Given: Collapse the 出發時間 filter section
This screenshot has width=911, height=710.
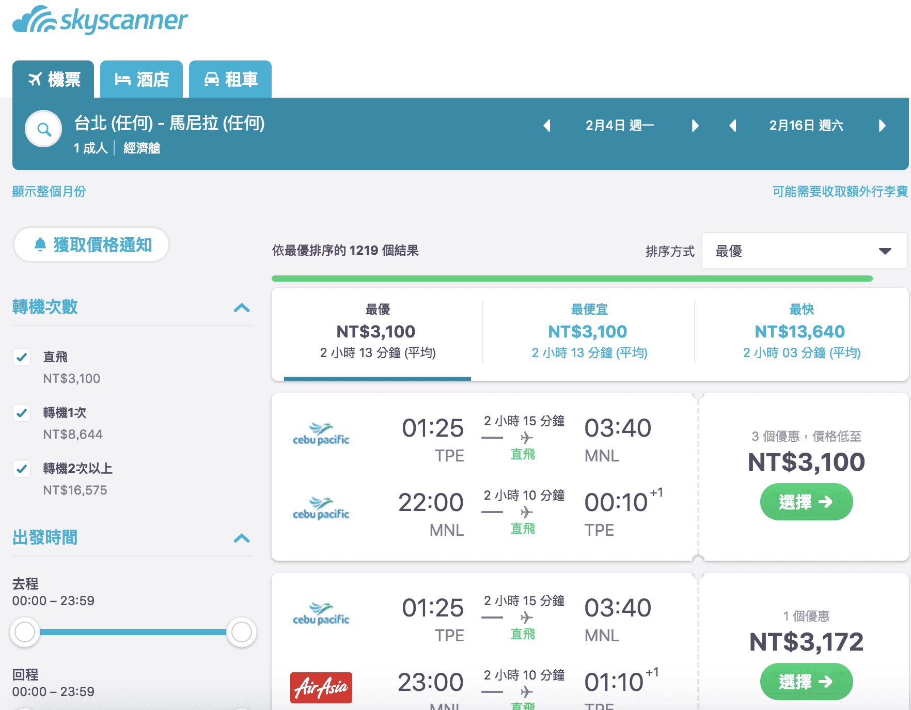Looking at the screenshot, I should pos(241,538).
